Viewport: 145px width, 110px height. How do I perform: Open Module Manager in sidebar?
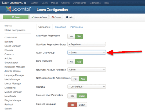click(13, 92)
